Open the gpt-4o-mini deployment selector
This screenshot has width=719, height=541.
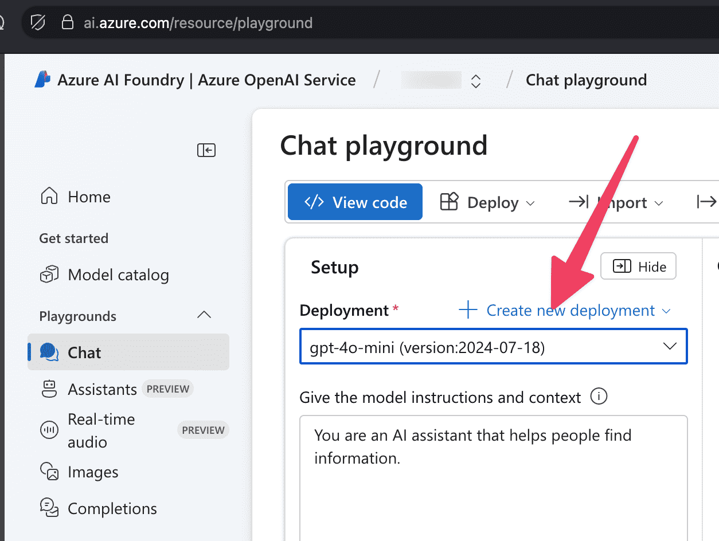pos(493,346)
